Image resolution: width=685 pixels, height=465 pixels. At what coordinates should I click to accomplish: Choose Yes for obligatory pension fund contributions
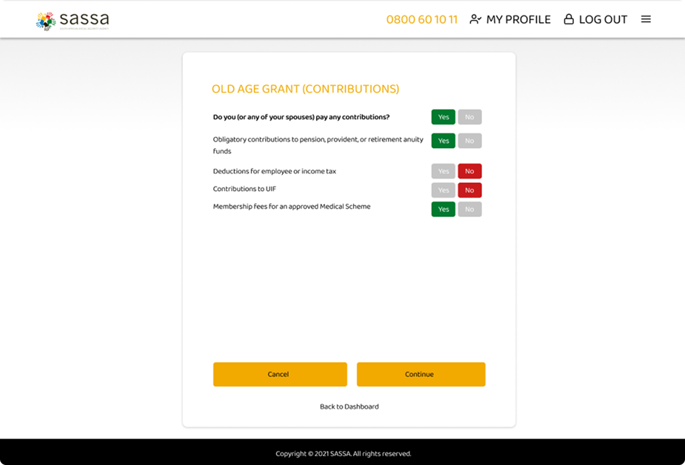point(443,141)
